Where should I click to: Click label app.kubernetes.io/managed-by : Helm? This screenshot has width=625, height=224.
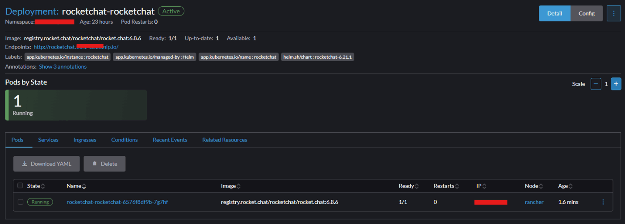point(155,57)
